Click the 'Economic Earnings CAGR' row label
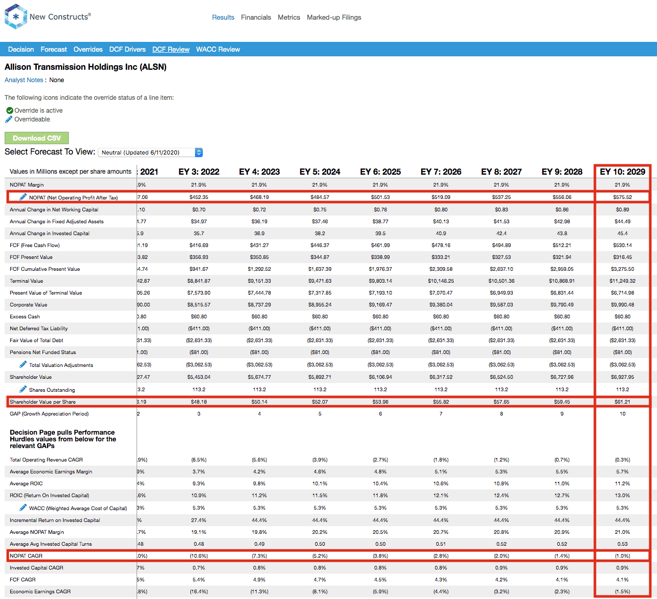This screenshot has height=599, width=657. tap(40, 592)
